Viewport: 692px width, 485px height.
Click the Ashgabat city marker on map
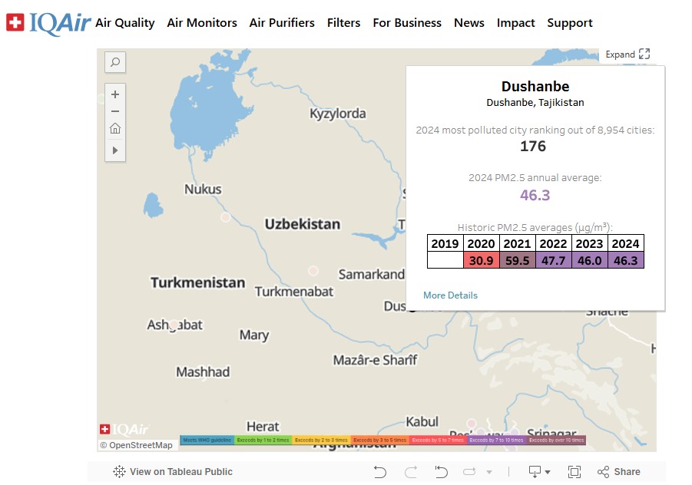coord(174,325)
